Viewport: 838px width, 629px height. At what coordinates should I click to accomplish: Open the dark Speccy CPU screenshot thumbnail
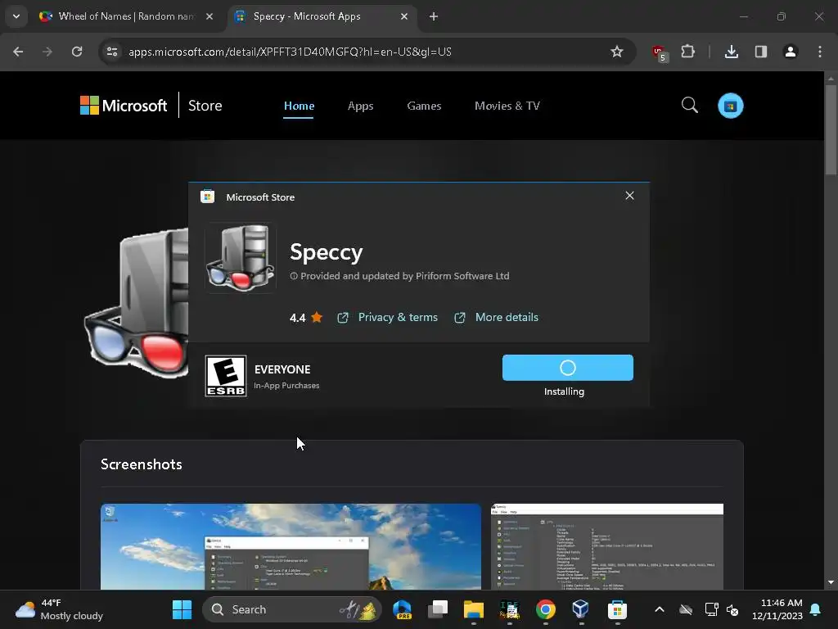pyautogui.click(x=607, y=546)
